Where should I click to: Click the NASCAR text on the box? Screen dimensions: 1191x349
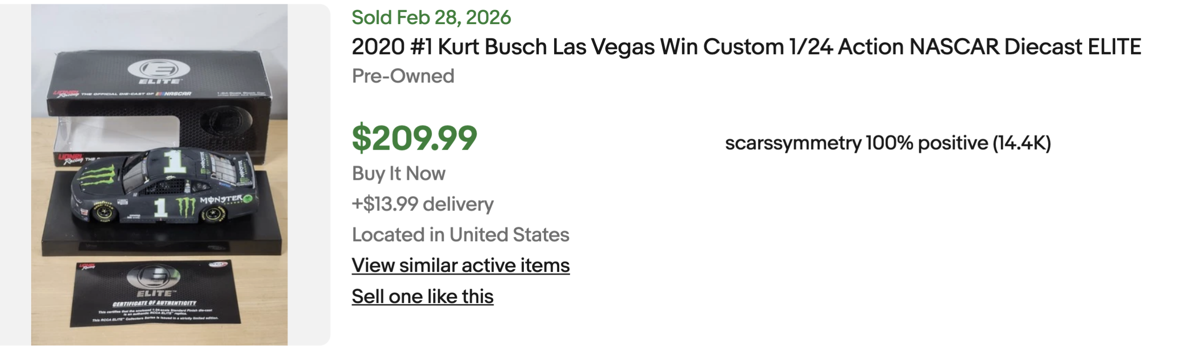click(x=177, y=94)
